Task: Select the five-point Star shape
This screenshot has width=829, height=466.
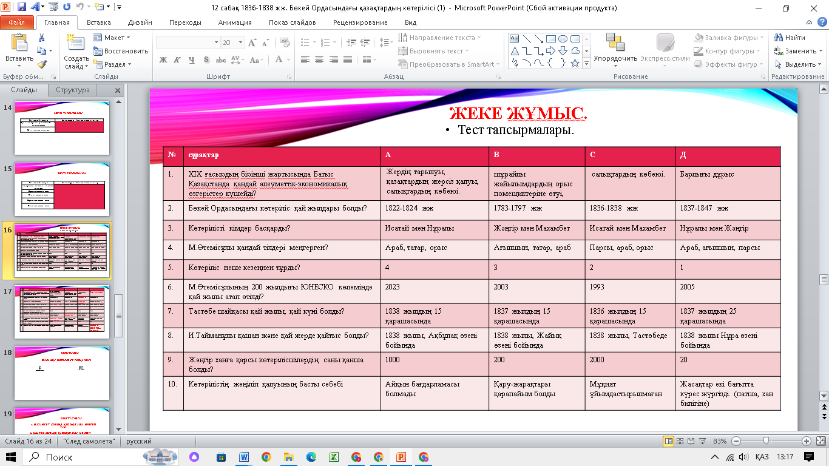Action: pyautogui.click(x=575, y=62)
